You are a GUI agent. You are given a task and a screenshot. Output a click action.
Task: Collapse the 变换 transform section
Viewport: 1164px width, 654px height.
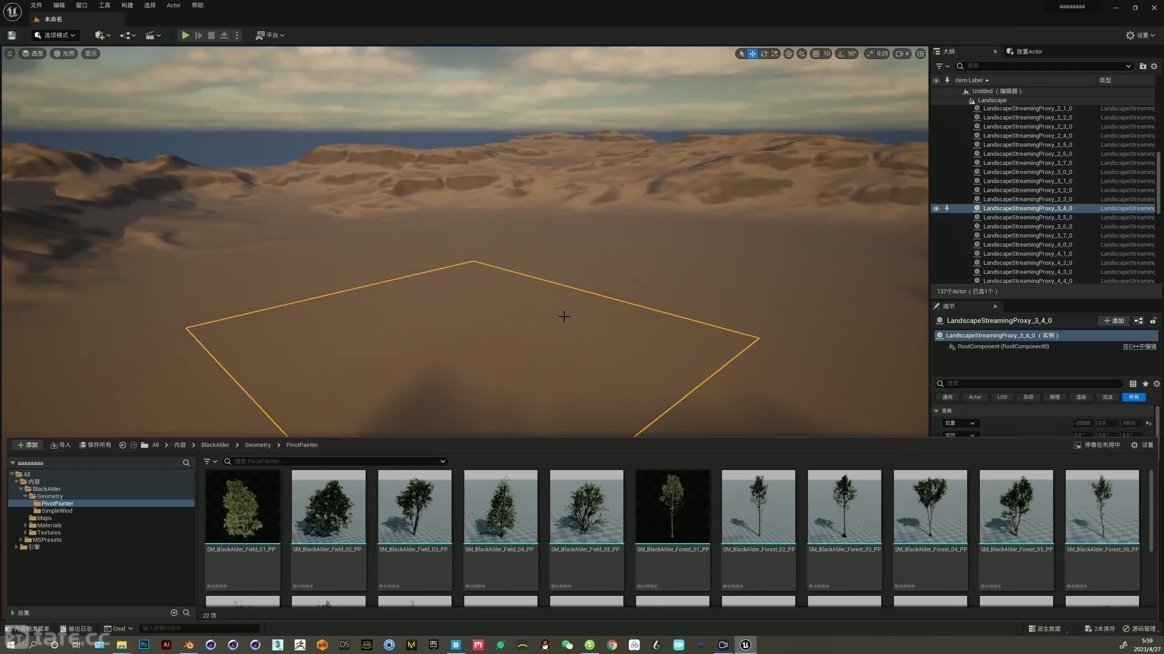(x=936, y=411)
